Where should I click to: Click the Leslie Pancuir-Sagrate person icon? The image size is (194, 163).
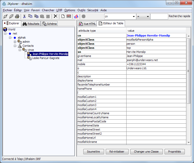coord(29,58)
